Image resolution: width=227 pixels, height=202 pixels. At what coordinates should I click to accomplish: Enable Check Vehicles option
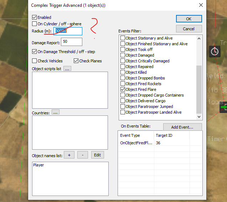34,61
